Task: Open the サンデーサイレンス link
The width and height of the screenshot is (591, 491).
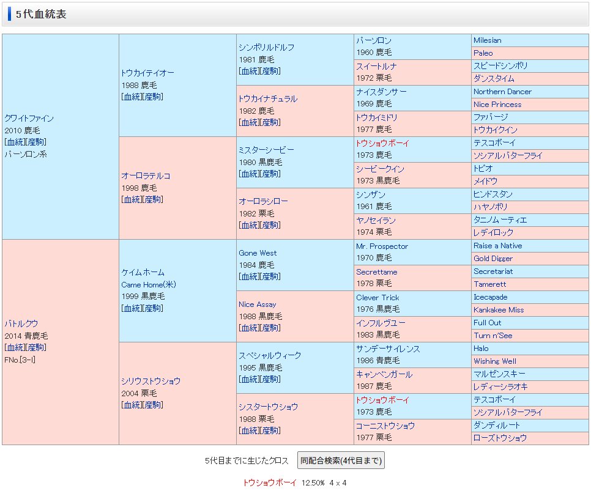Action: coord(388,349)
